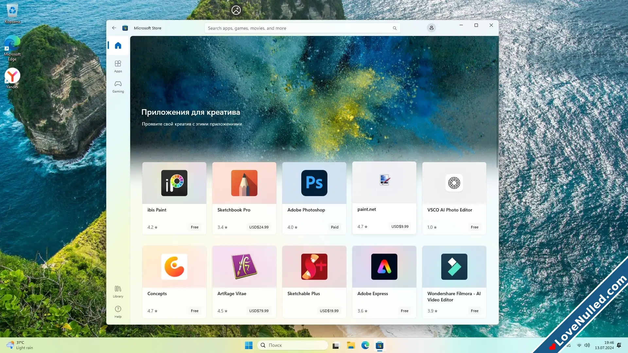Click the Free button on Concepts
The height and width of the screenshot is (353, 628).
[195, 311]
